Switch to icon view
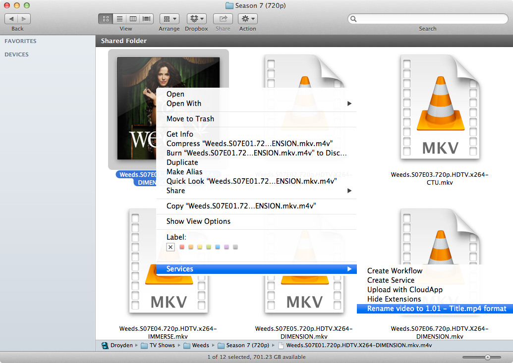This screenshot has height=363, width=513. click(106, 19)
